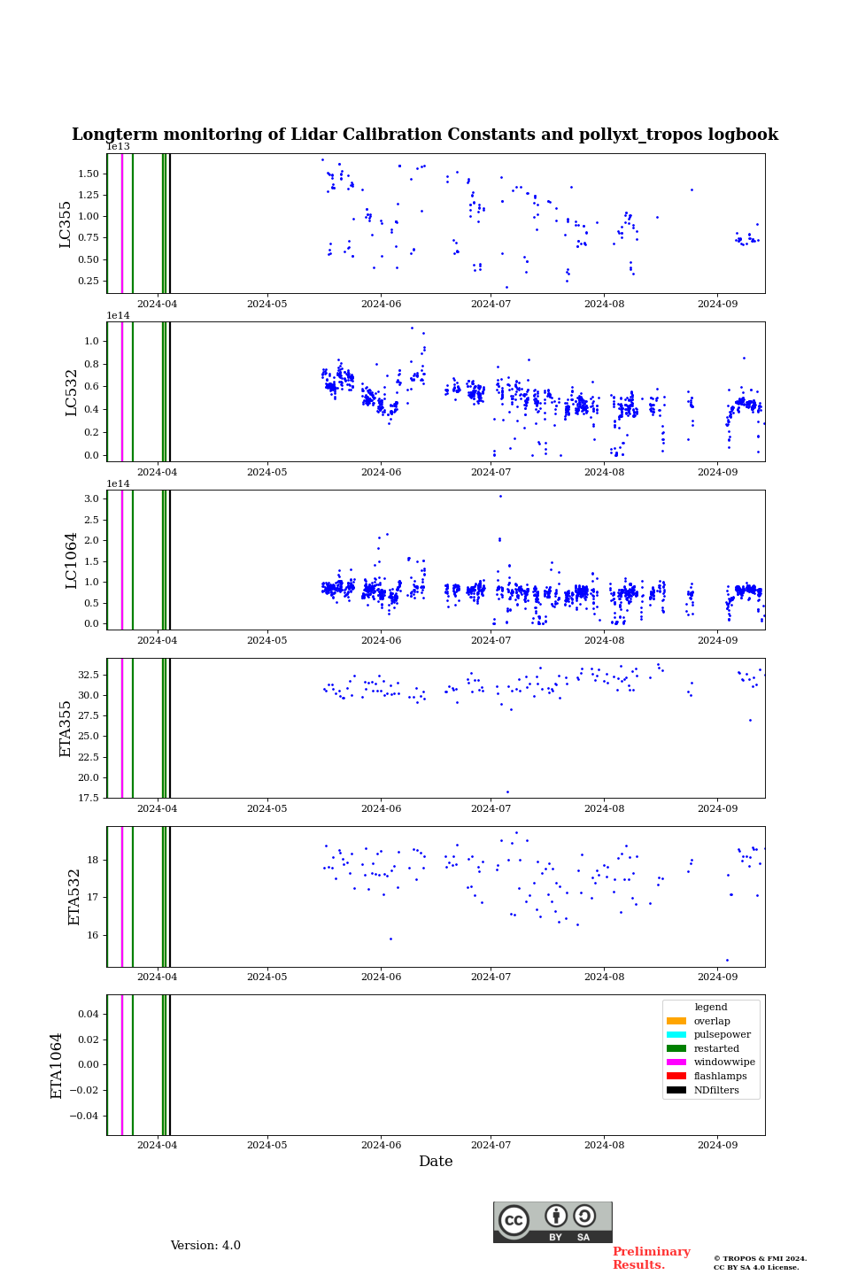The width and height of the screenshot is (850, 1275).
Task: Click the 2024-04 tick under LC355 plot
Action: [158, 304]
